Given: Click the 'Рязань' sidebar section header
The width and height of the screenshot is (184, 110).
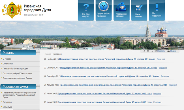Looking at the screenshot, I should click(18, 53).
